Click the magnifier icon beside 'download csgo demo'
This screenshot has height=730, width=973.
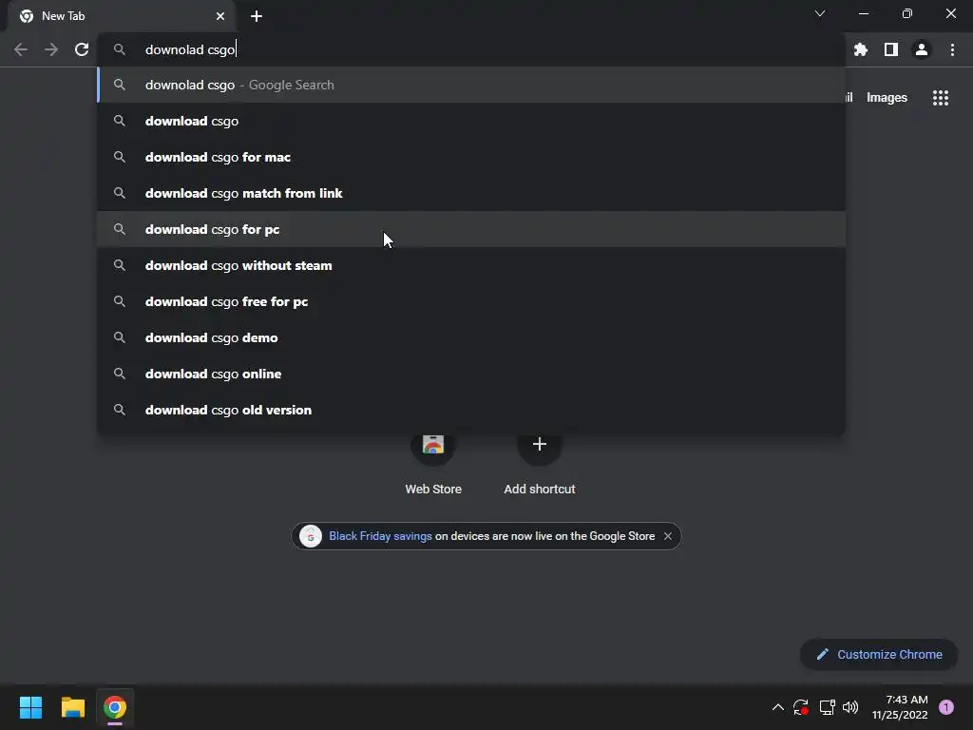(120, 337)
